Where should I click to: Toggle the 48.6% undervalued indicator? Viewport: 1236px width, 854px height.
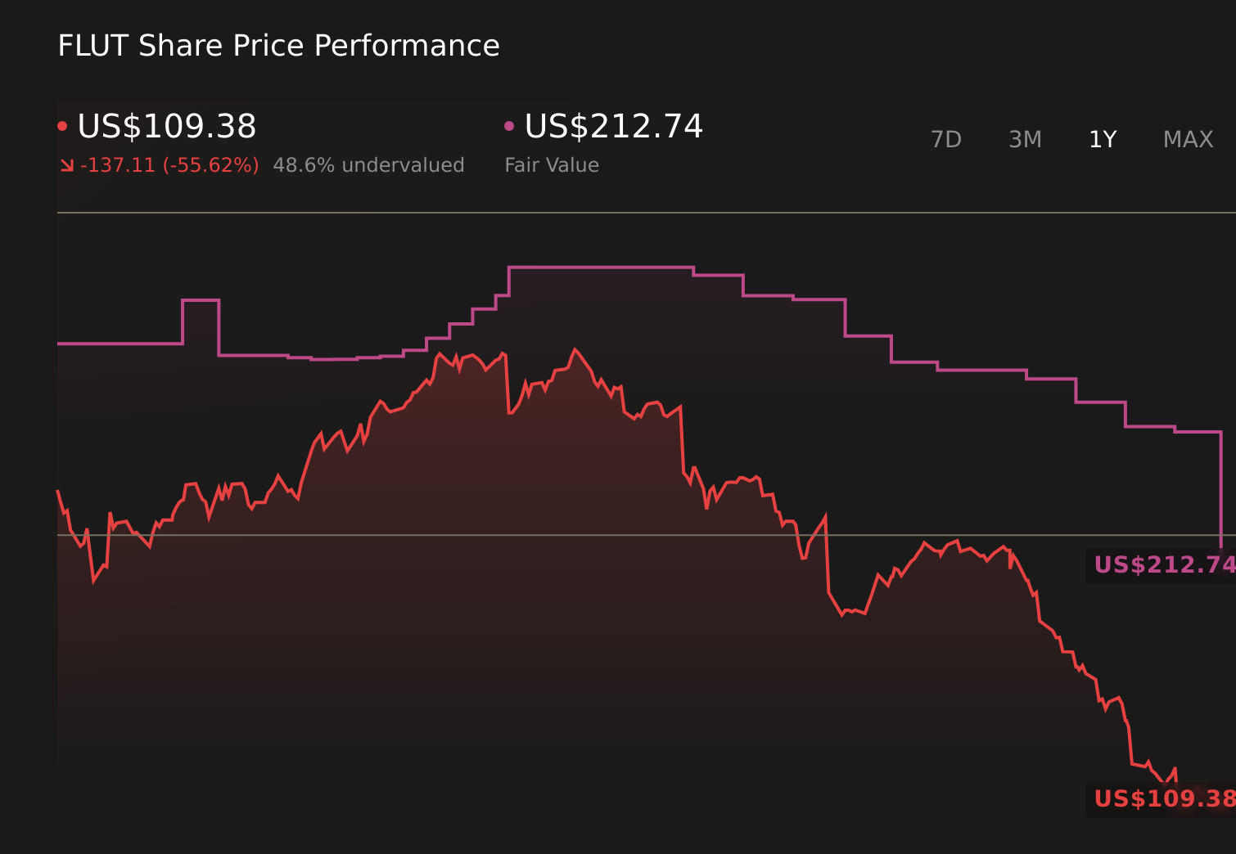tap(370, 164)
